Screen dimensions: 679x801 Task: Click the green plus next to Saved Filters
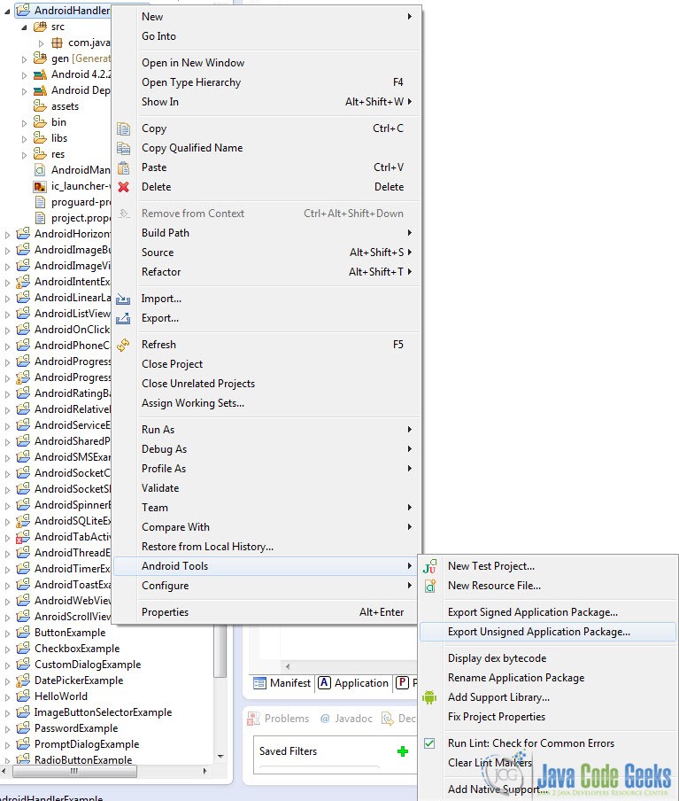pyautogui.click(x=403, y=751)
